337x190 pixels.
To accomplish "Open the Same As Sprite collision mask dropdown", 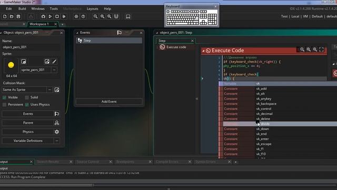I will coord(24,90).
